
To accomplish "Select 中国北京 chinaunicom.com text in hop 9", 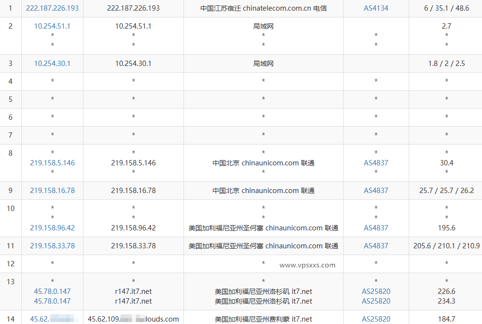I will coord(264,191).
